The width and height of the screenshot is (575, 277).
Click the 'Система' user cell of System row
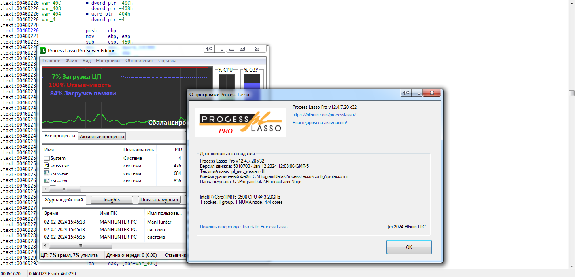132,158
